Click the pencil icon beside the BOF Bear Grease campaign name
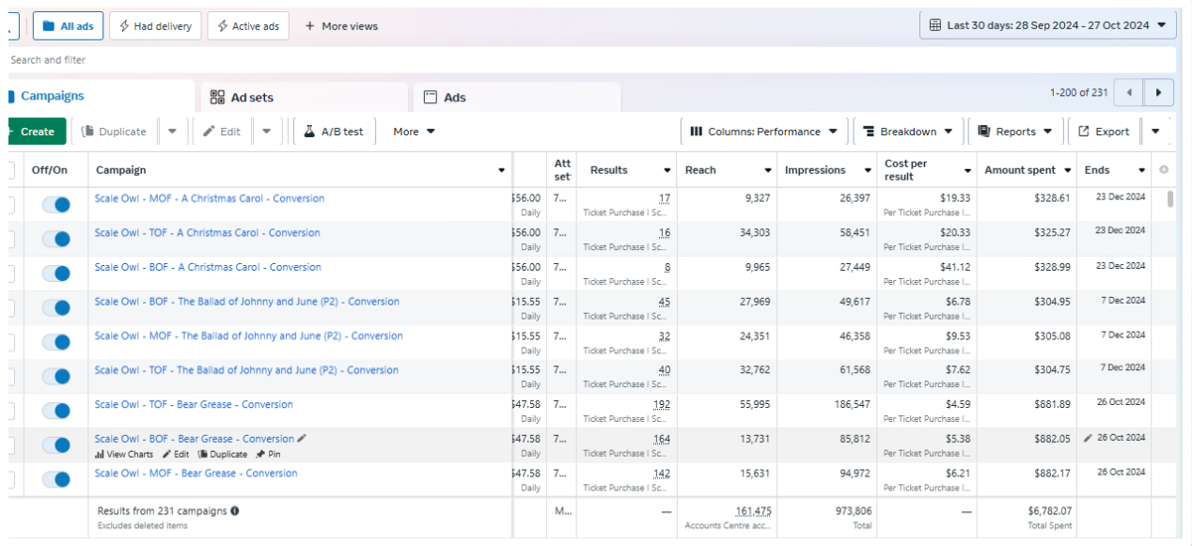Screen dimensions: 1192x546 (302, 439)
